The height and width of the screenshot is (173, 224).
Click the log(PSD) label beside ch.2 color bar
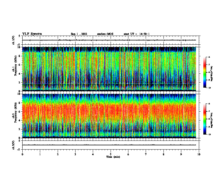click(x=212, y=120)
